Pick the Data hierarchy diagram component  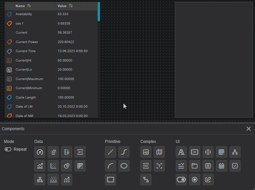click(40, 180)
